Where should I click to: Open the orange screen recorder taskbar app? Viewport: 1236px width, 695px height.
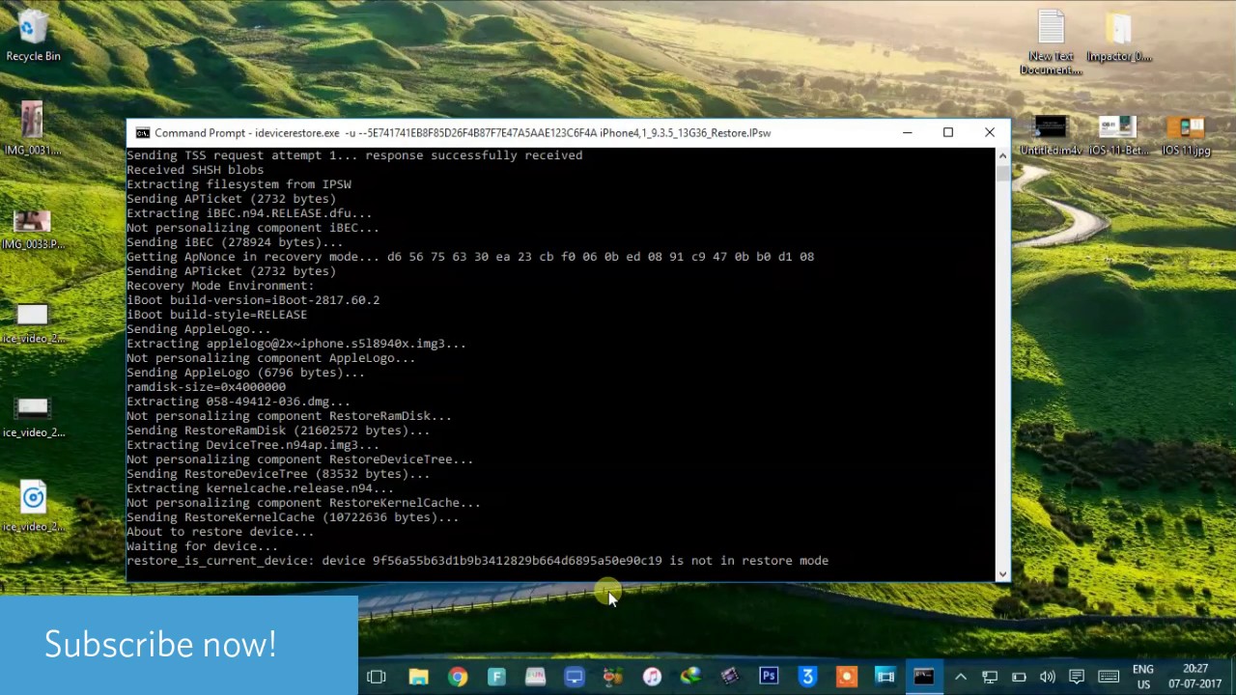pos(846,677)
